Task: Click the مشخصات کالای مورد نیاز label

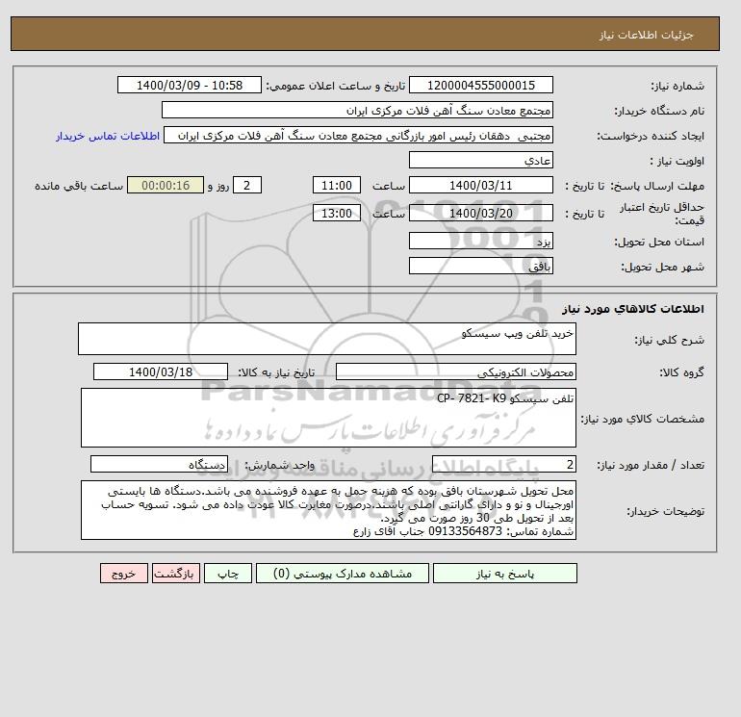Action: (x=643, y=419)
